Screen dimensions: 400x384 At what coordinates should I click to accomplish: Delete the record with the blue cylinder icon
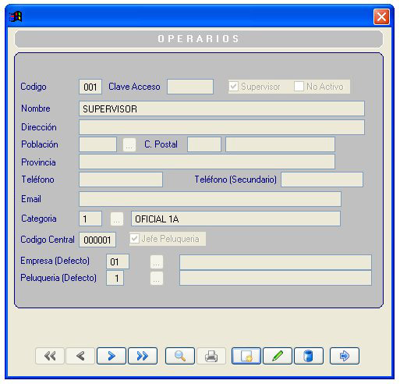tap(309, 356)
